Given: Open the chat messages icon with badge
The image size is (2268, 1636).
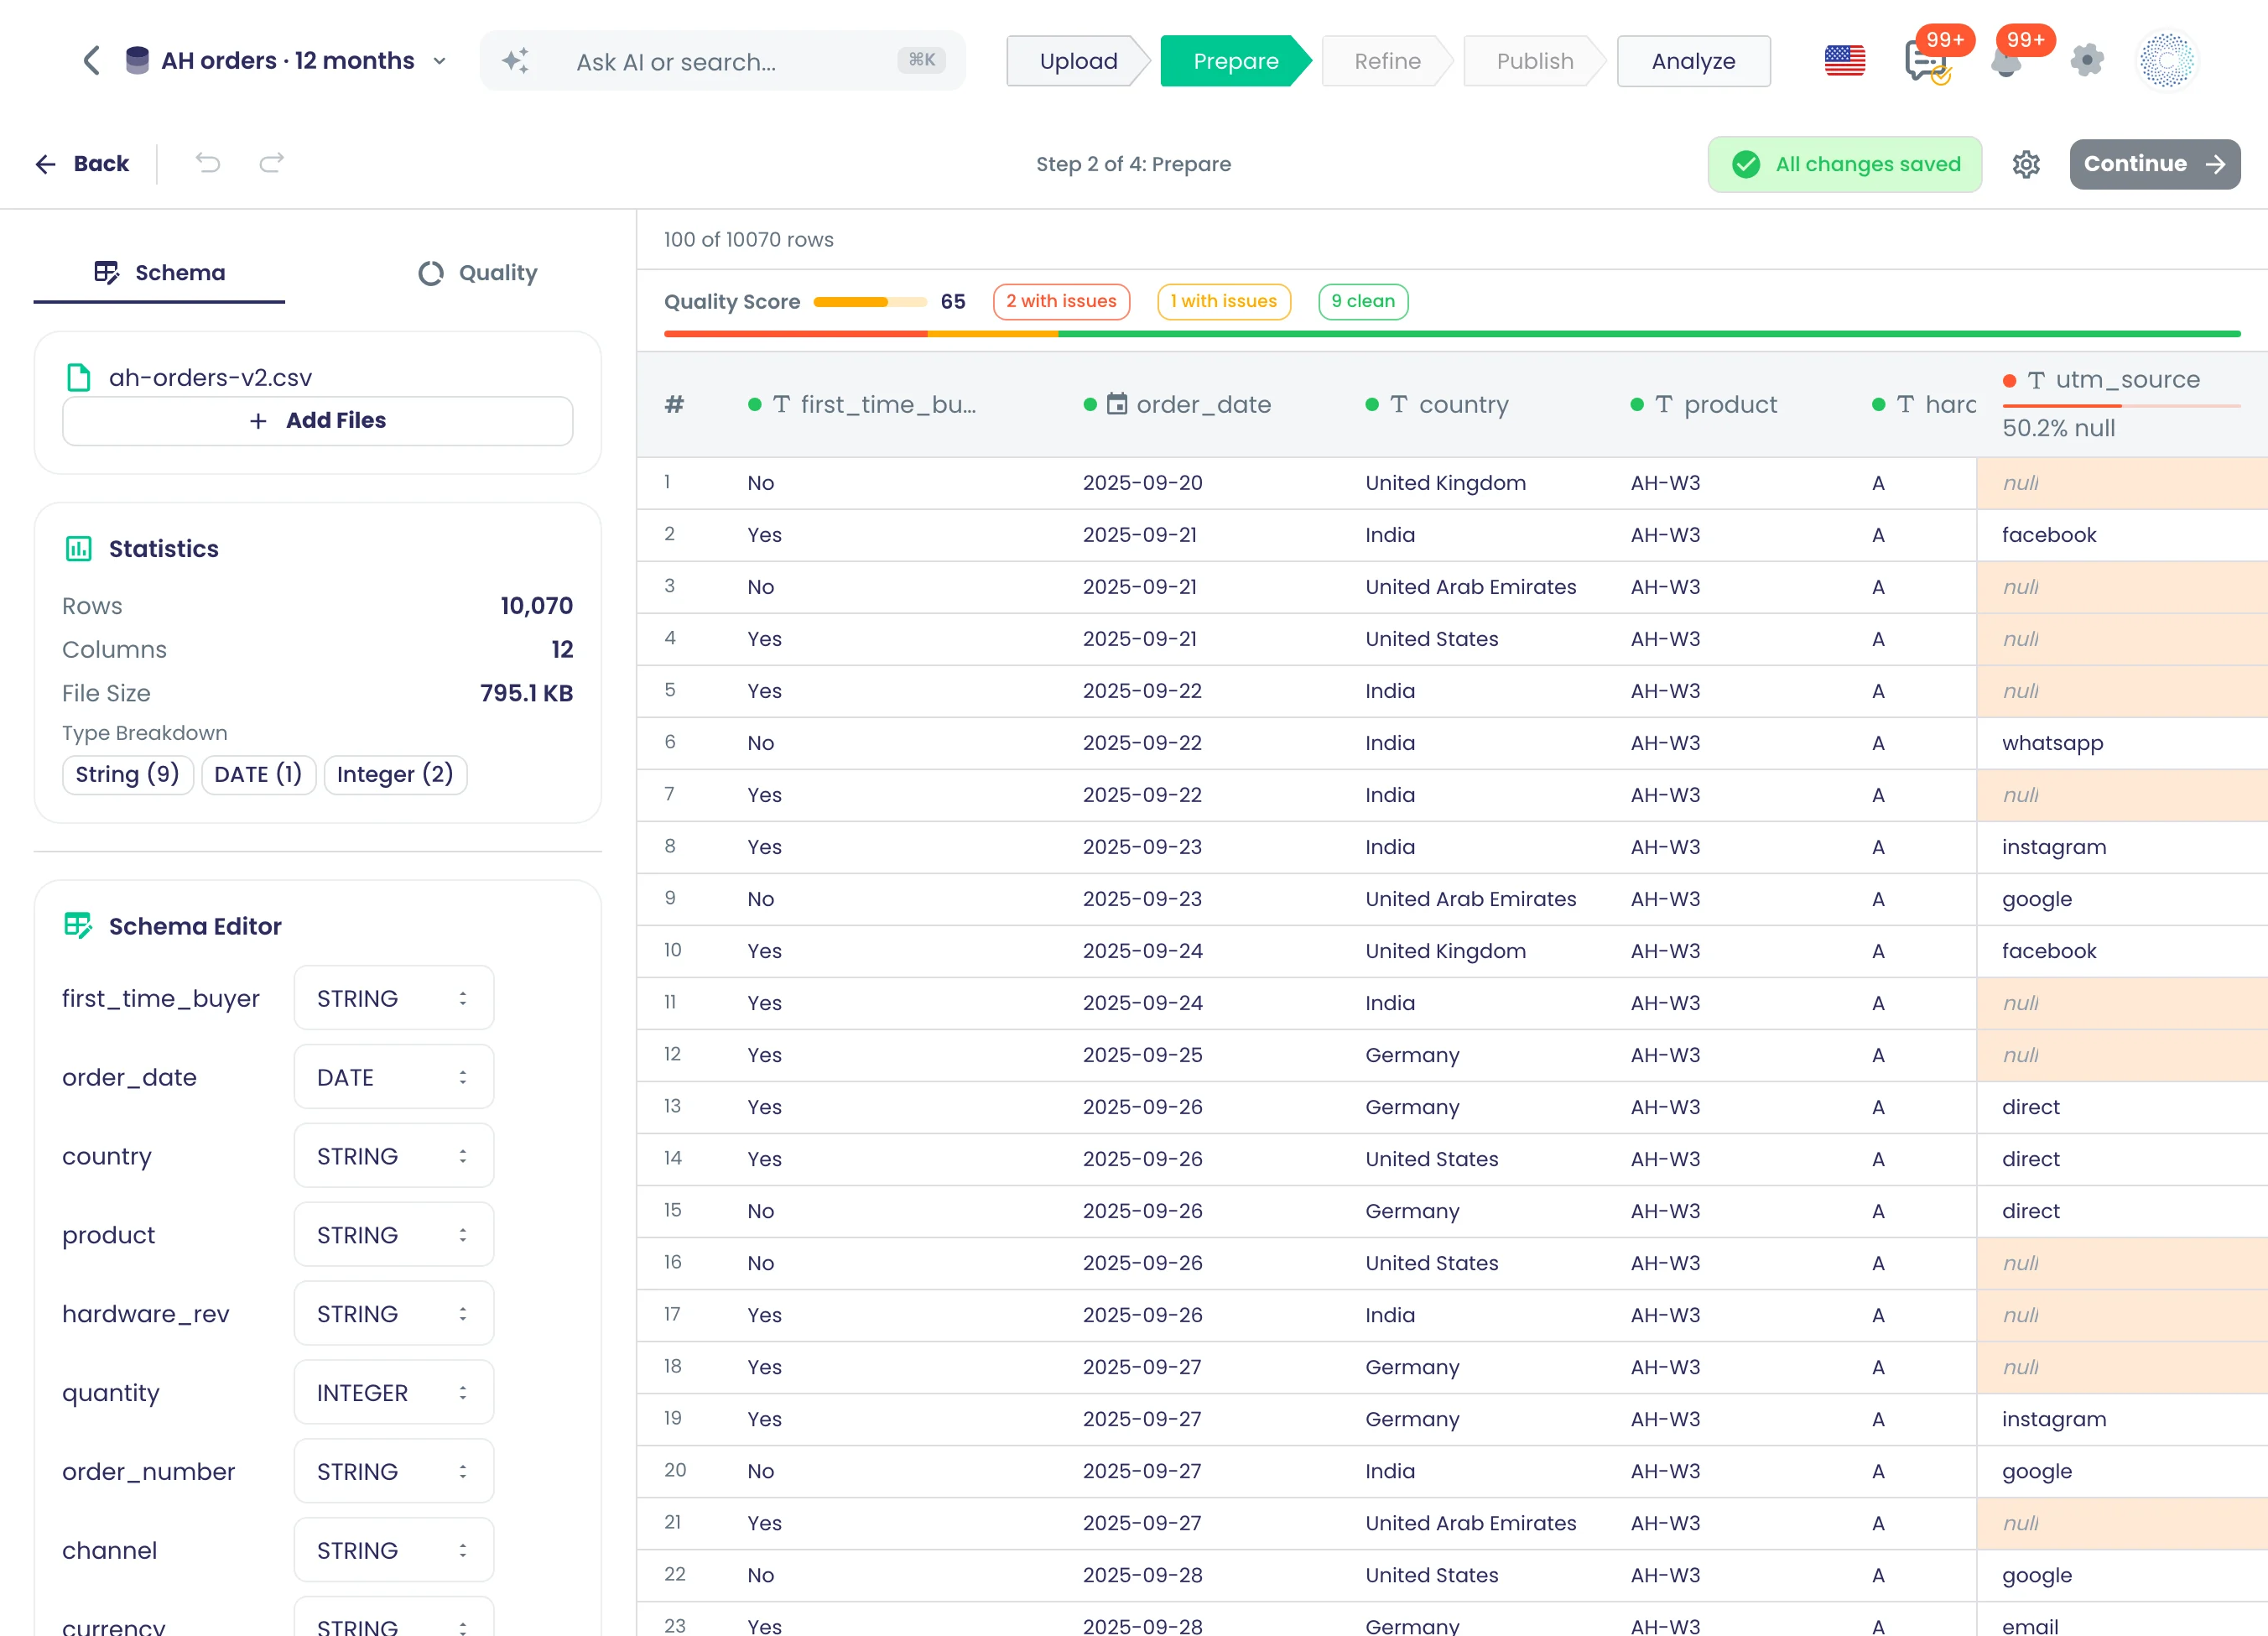Looking at the screenshot, I should [x=1927, y=62].
